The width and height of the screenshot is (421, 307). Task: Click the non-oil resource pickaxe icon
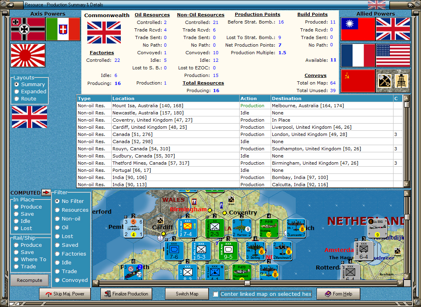[384, 81]
